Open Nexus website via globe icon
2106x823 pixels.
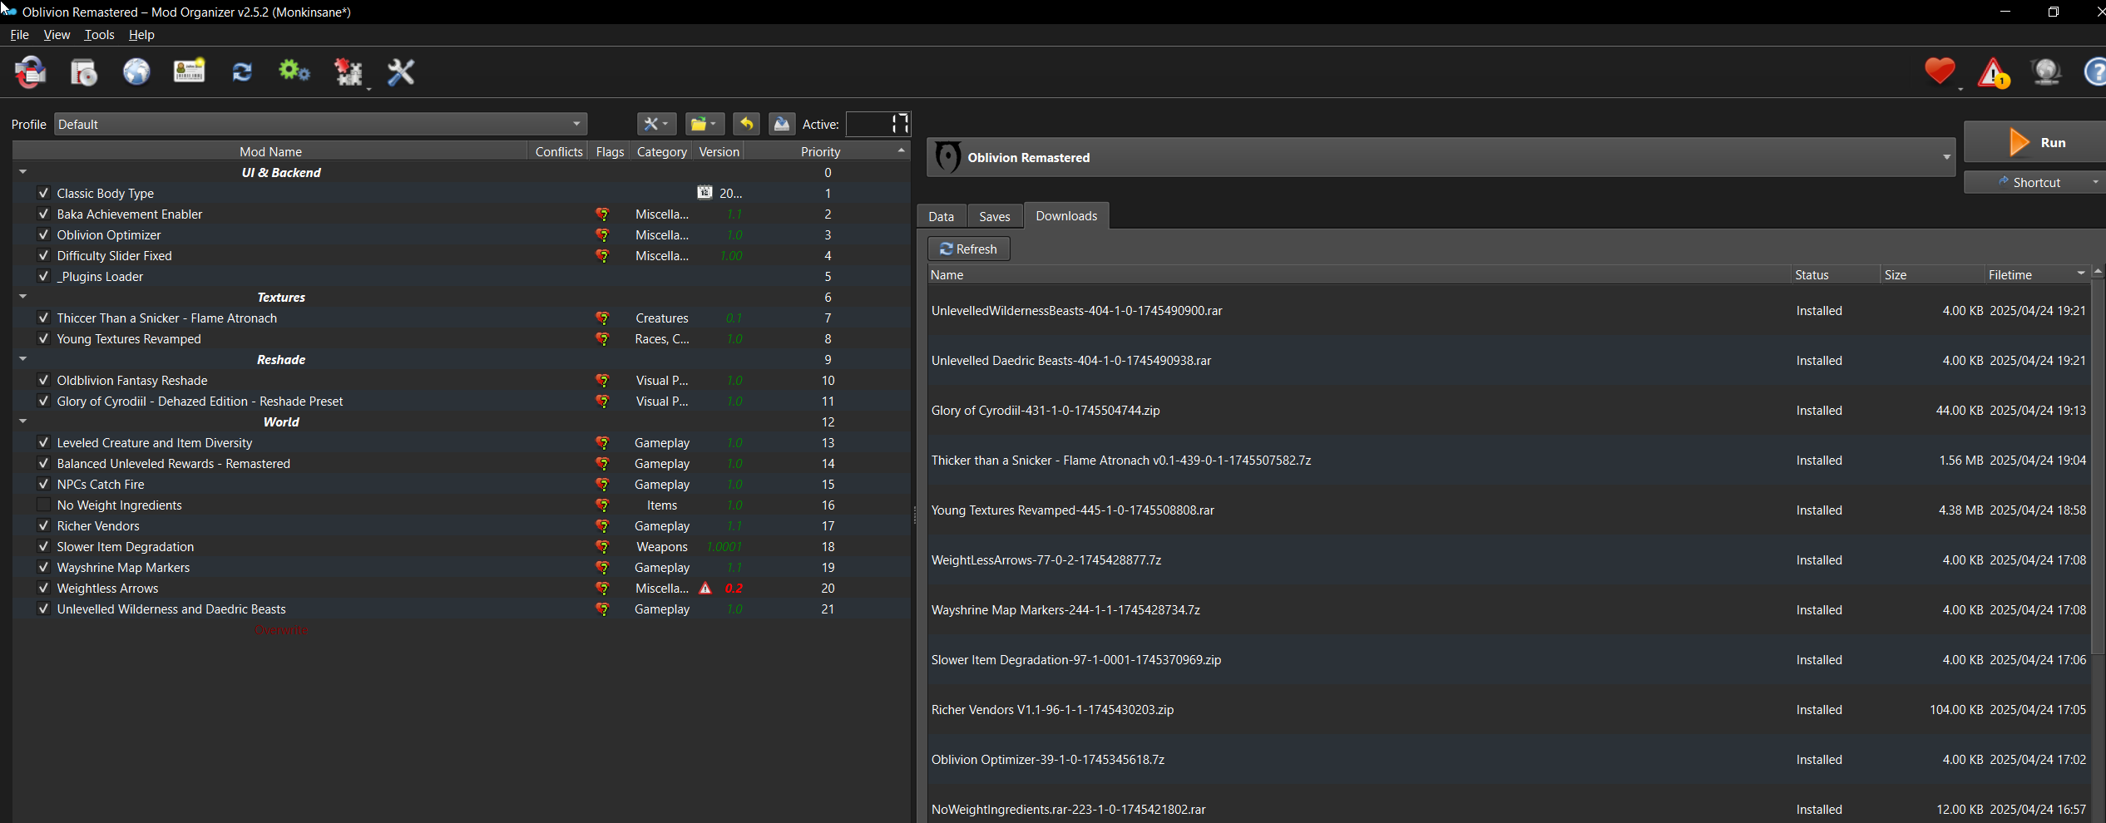click(x=136, y=72)
